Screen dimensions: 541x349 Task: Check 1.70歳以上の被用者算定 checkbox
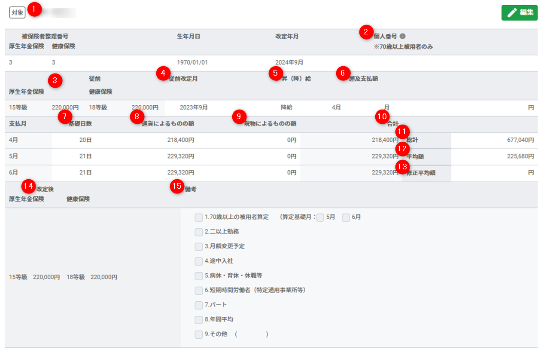pyautogui.click(x=198, y=217)
